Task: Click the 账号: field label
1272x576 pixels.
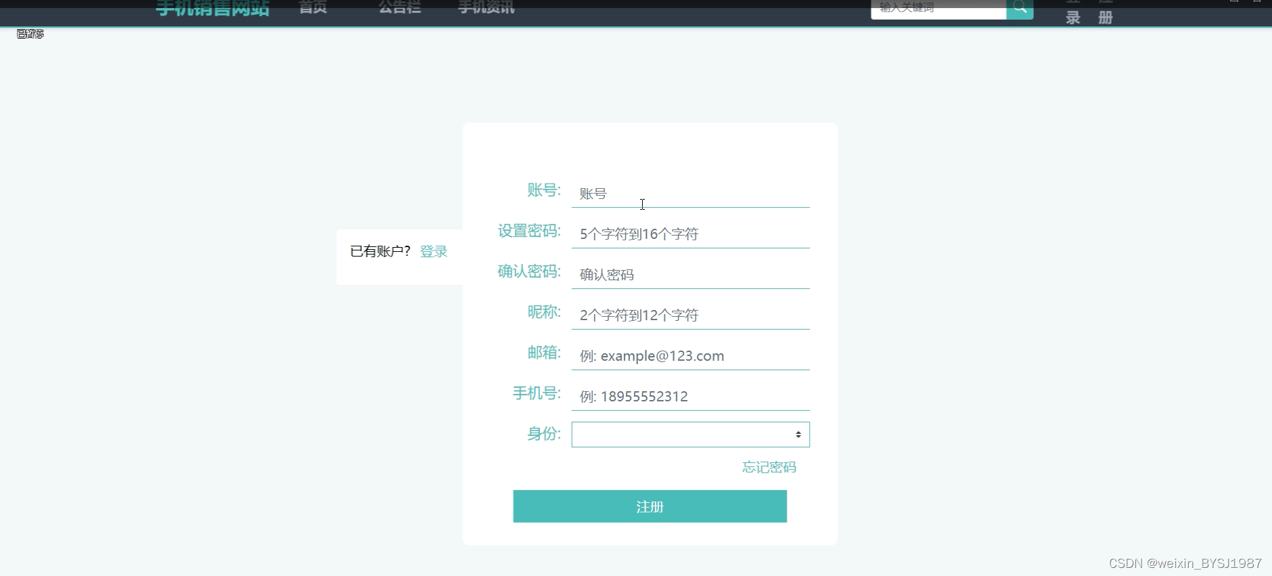Action: [x=544, y=190]
